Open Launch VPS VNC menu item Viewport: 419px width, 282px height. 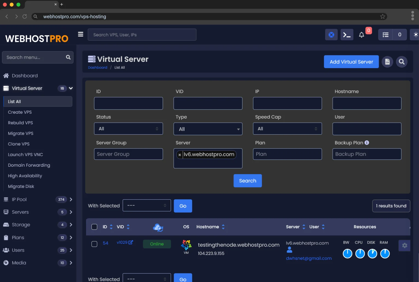coord(25,155)
